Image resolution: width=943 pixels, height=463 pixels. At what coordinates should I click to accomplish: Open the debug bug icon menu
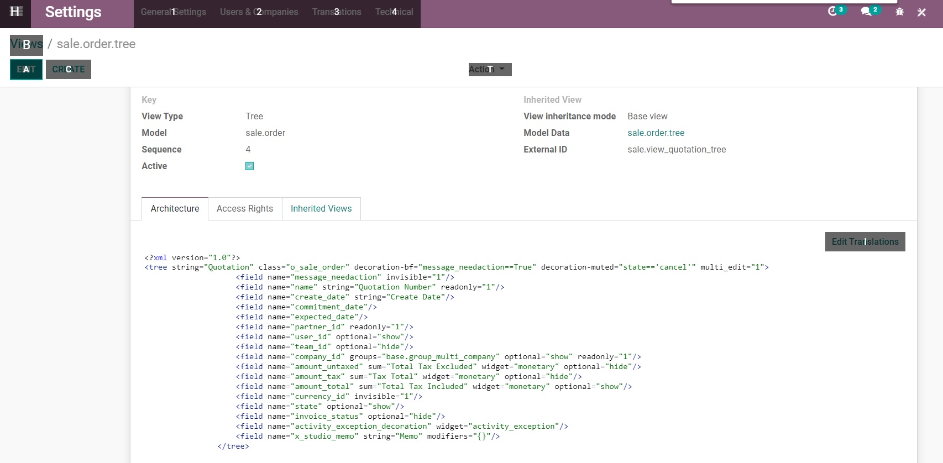[899, 12]
